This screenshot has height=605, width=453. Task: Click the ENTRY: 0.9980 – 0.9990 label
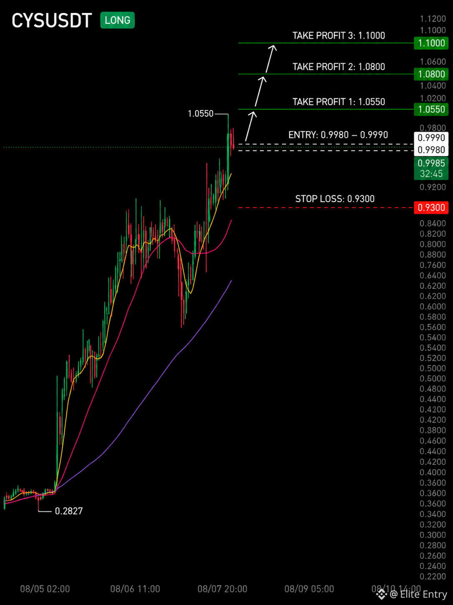[338, 135]
